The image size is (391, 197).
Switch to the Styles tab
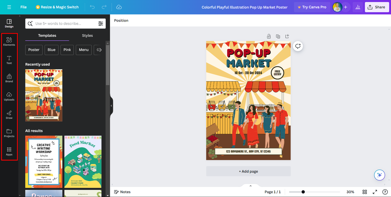click(87, 36)
